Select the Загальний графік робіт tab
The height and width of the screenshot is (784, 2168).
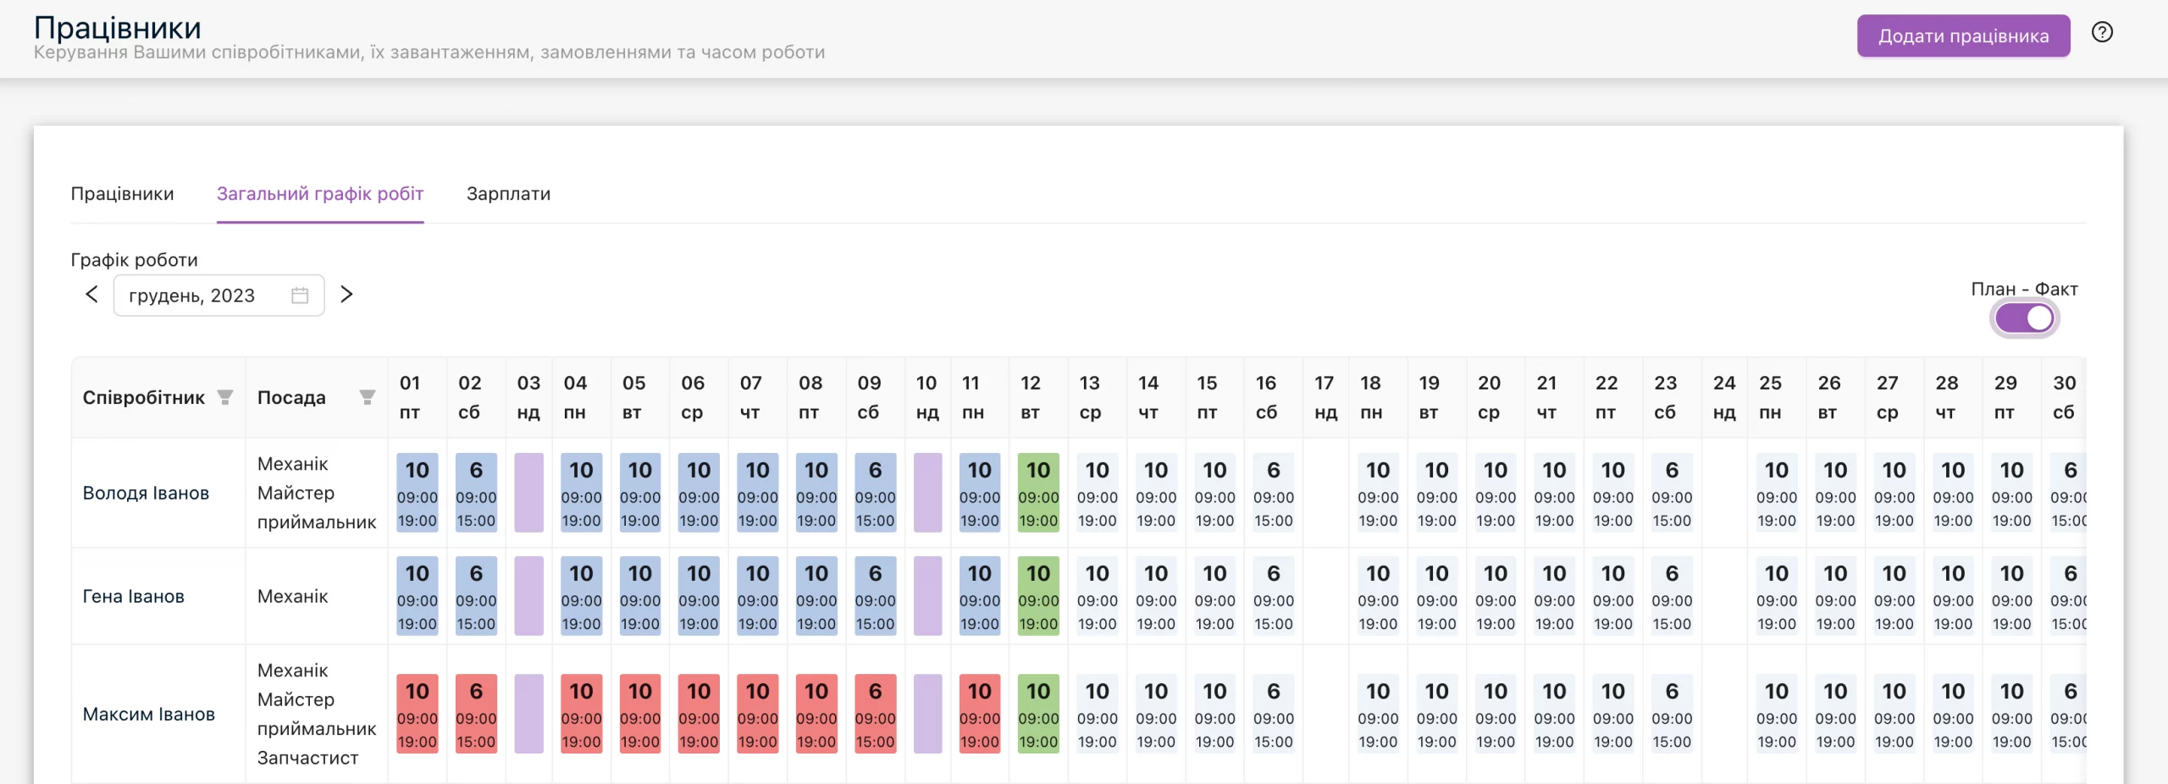(320, 194)
